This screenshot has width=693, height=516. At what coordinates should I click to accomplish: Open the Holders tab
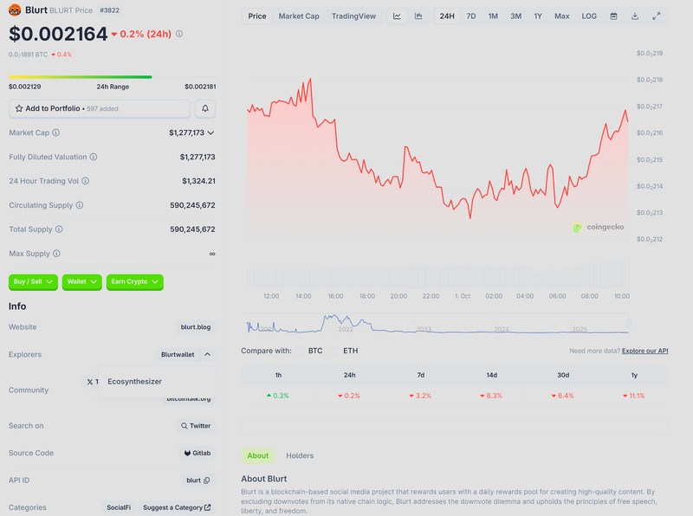point(300,455)
